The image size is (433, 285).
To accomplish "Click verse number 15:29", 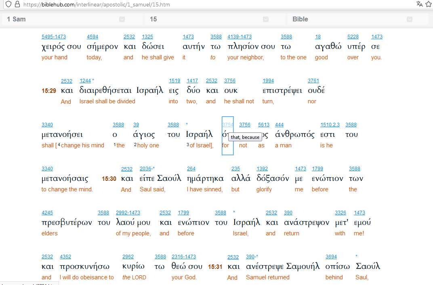I will 49,91.
